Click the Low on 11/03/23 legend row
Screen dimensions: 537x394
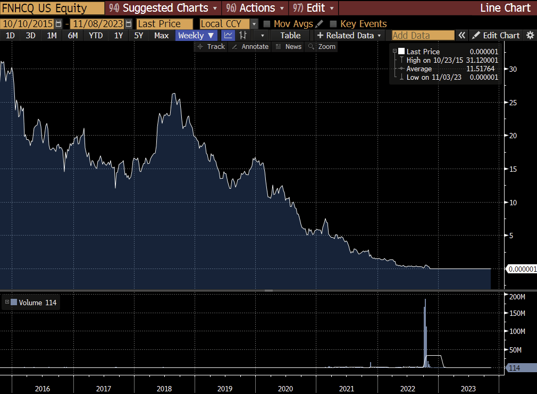[449, 77]
